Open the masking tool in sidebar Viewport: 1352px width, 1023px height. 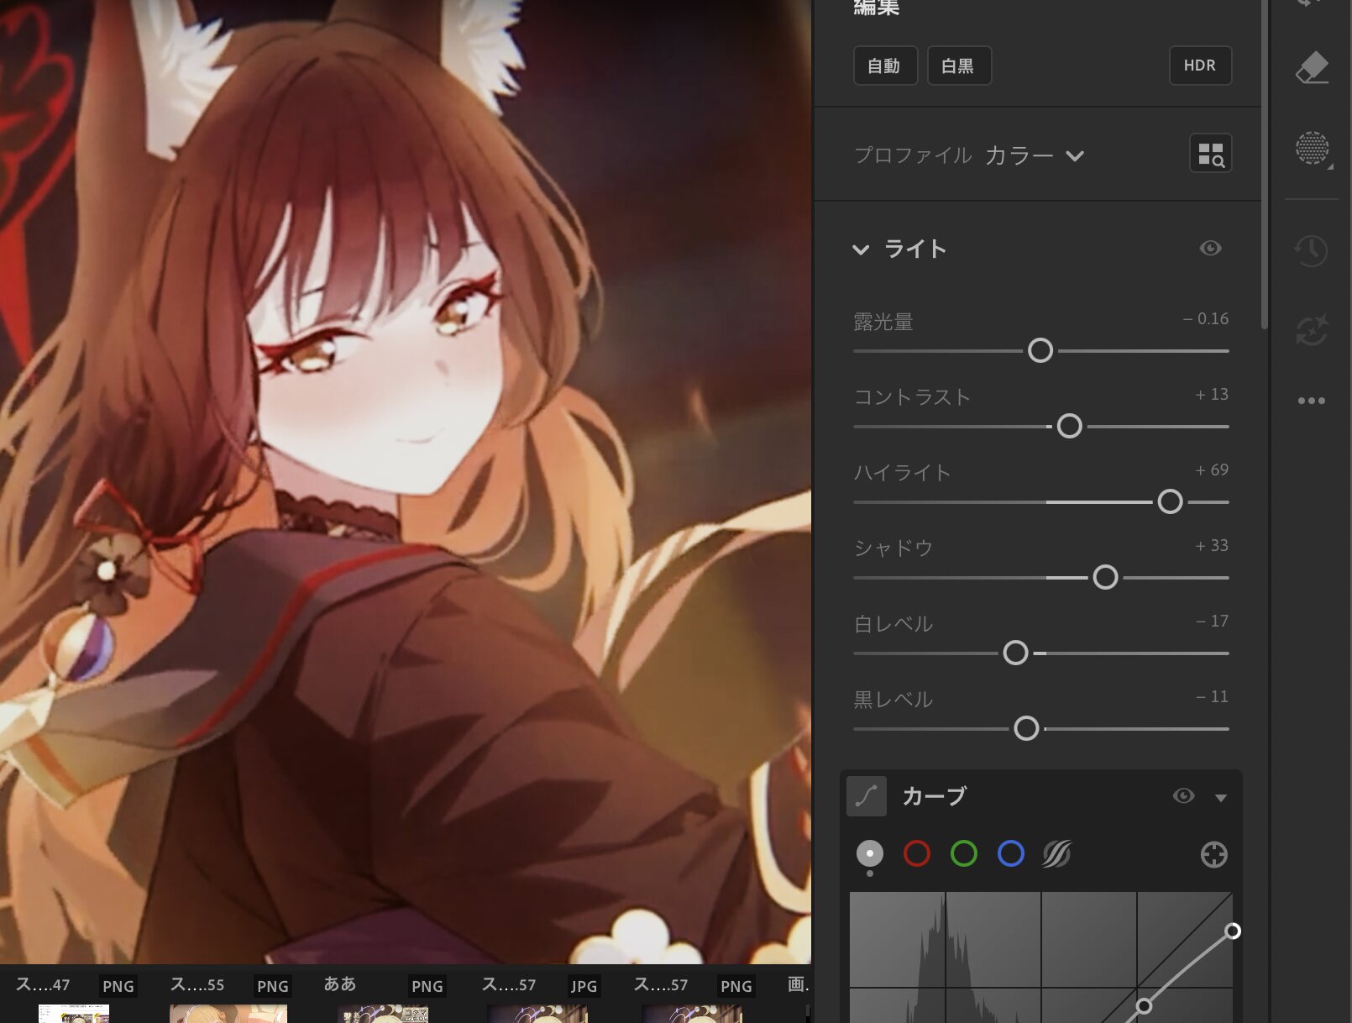coord(1313,149)
